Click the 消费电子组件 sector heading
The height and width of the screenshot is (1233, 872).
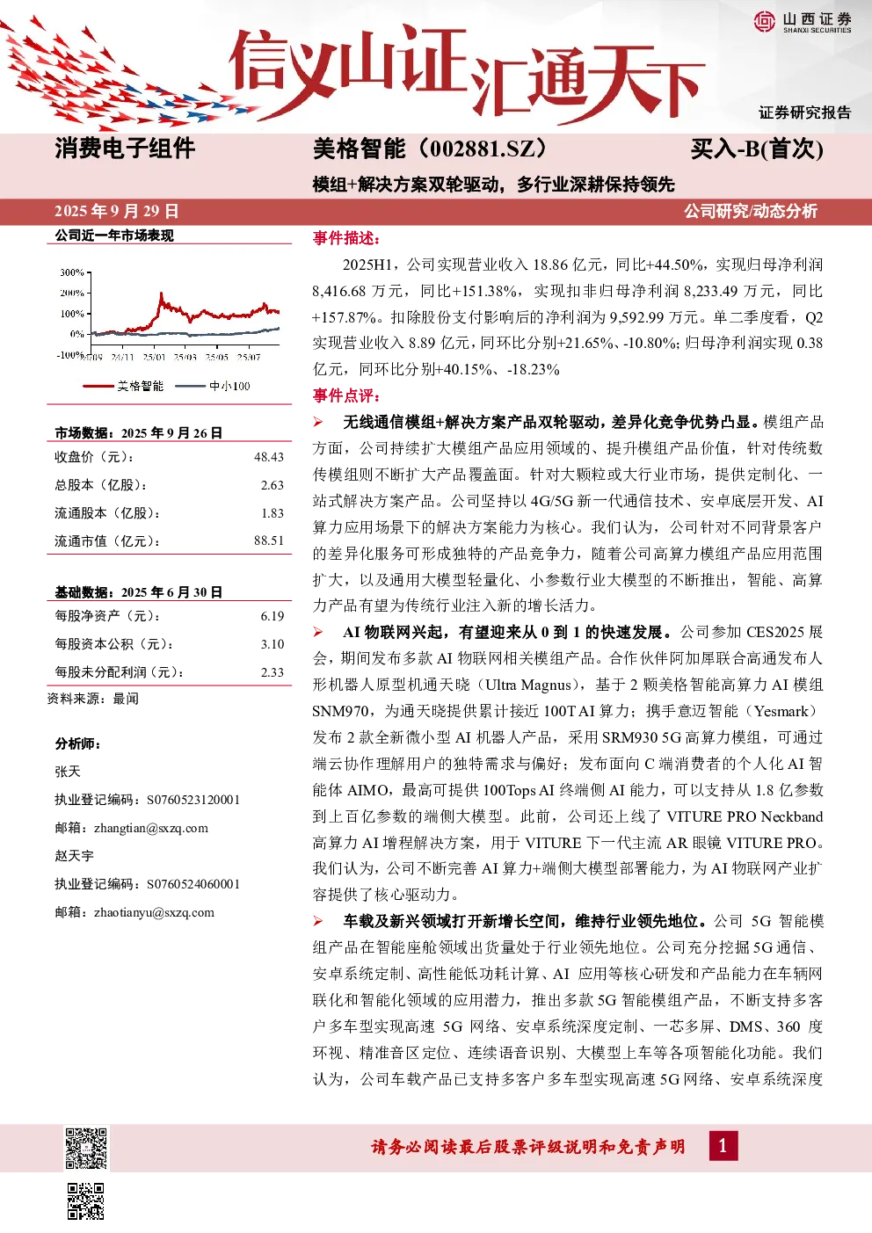pyautogui.click(x=125, y=148)
